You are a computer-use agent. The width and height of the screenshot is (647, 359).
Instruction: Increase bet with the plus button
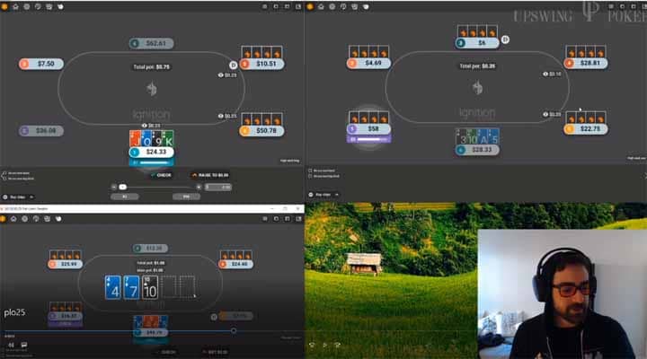[x=199, y=187]
